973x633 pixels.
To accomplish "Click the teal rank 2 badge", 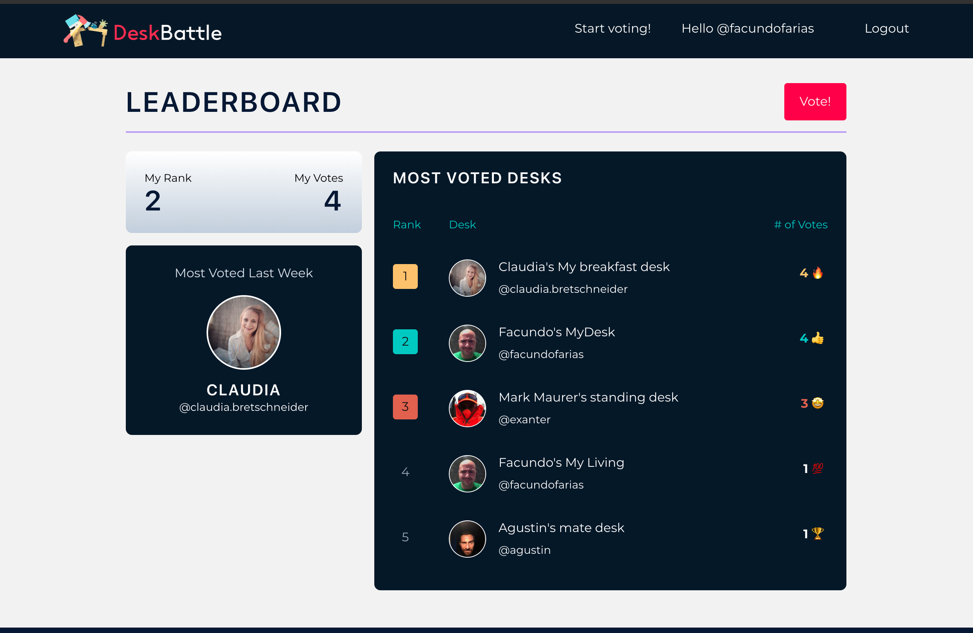I will (x=405, y=341).
